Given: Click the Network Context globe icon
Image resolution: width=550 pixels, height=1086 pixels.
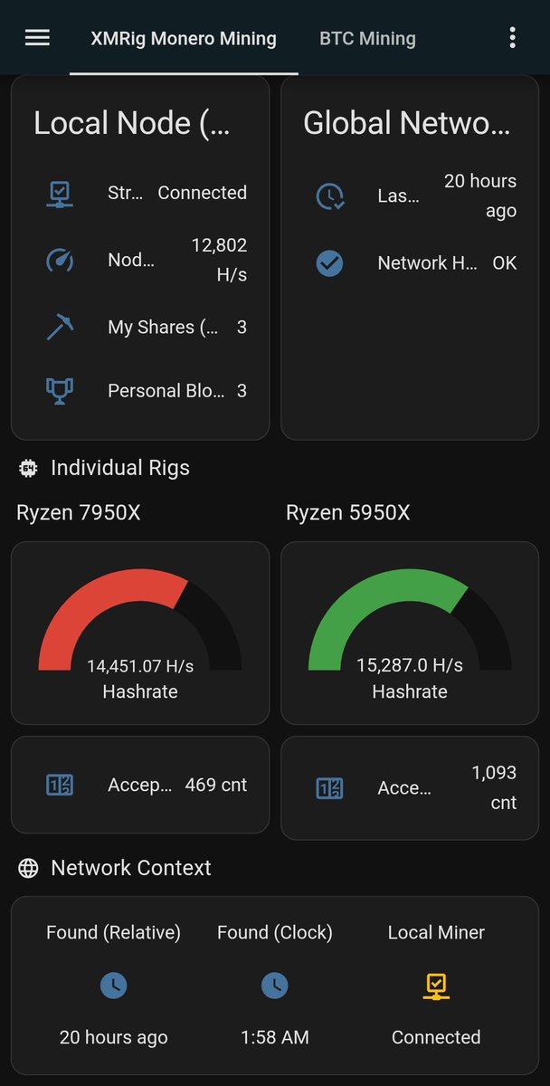Looking at the screenshot, I should [28, 868].
